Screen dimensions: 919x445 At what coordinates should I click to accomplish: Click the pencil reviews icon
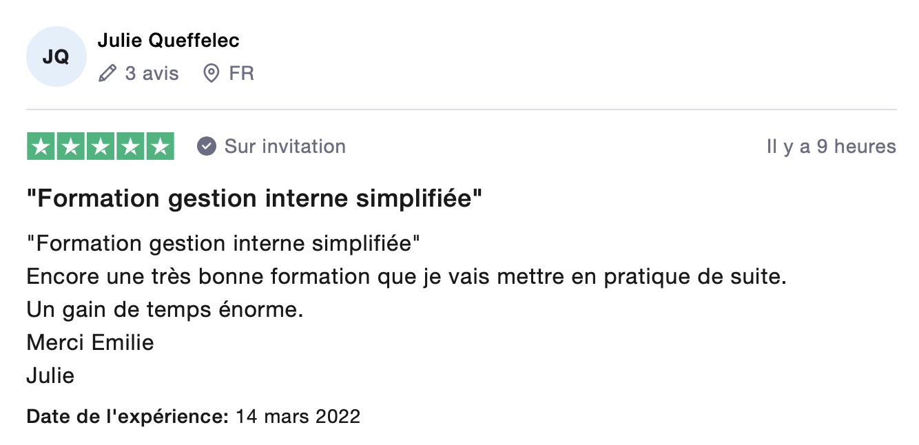click(107, 73)
